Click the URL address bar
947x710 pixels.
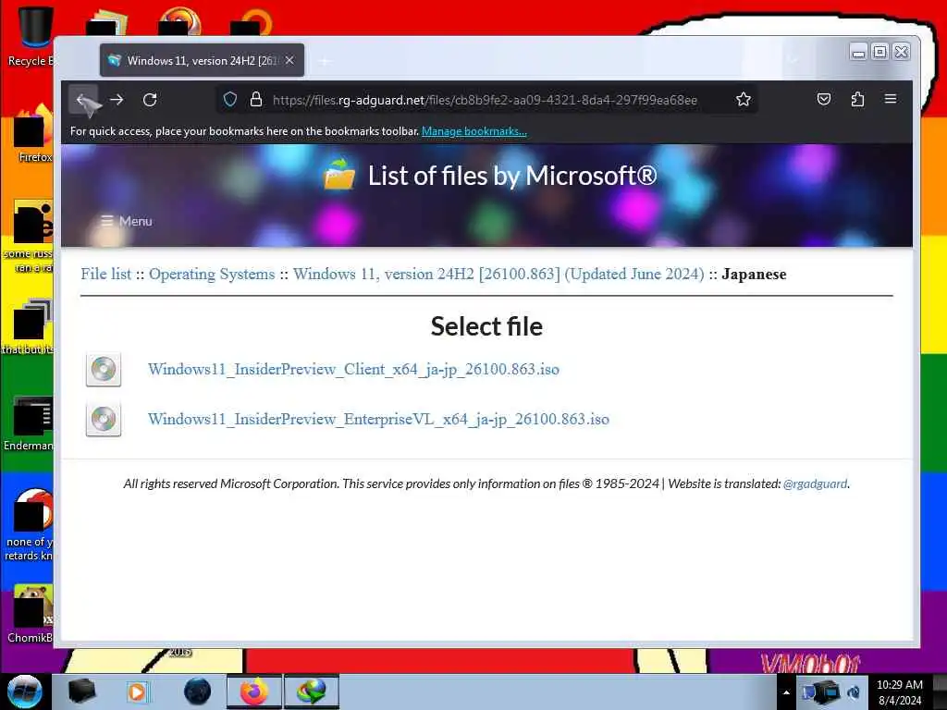(485, 100)
